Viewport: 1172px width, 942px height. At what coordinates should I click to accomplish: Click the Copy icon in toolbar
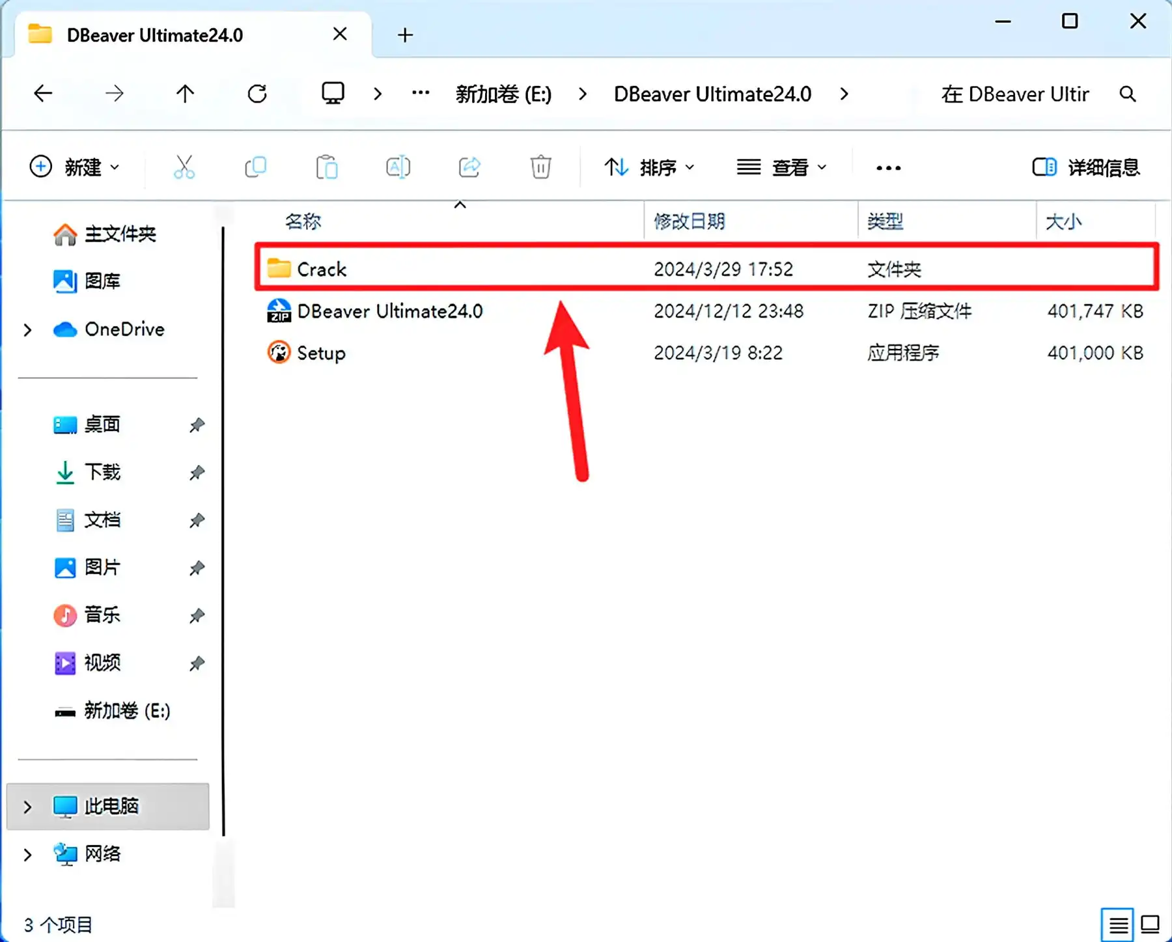(255, 167)
